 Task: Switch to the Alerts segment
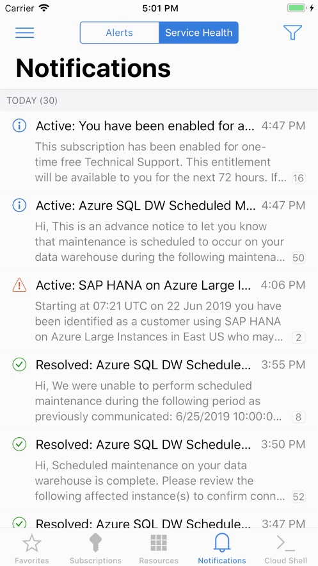click(119, 33)
